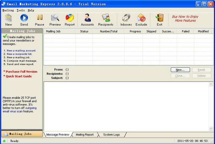The width and height of the screenshot is (215, 144).
Task: Open the Accounts toolbar icon
Action: pyautogui.click(x=87, y=18)
